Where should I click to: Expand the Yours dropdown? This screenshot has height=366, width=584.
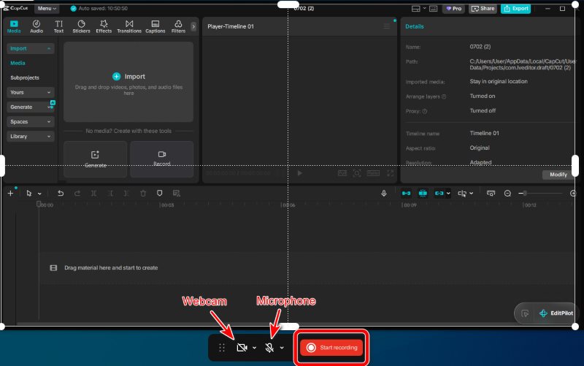click(x=30, y=92)
